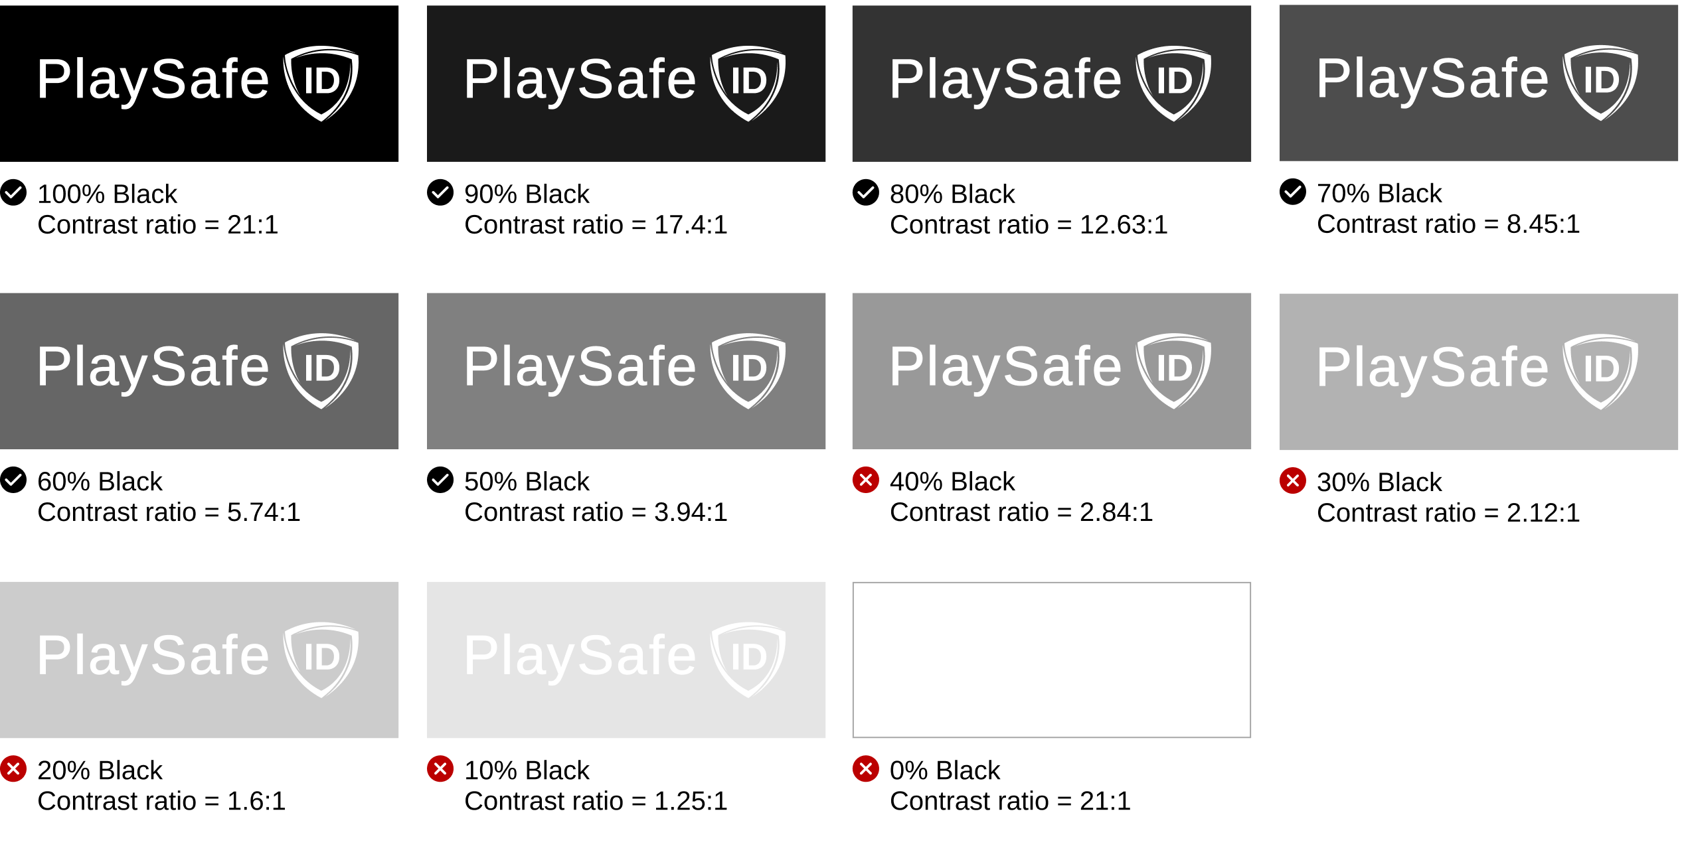Screen dimensions: 1688x868
Task: Select the 70% Black logo tile
Action: [1479, 83]
